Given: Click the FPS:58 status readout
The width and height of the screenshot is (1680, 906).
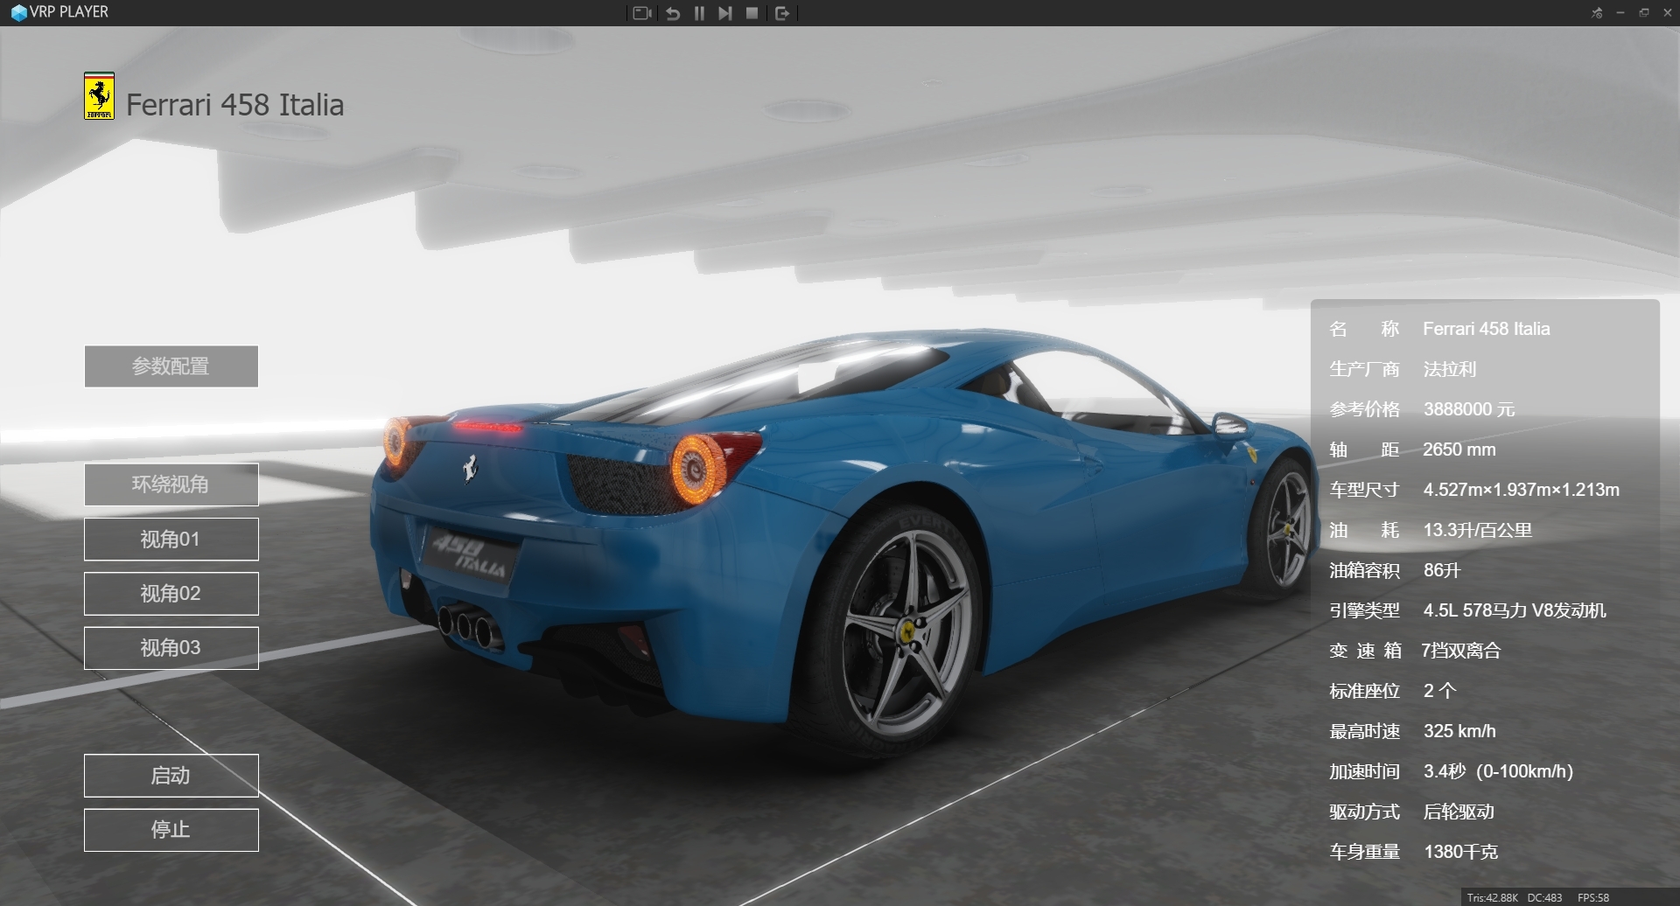Looking at the screenshot, I should [1593, 898].
